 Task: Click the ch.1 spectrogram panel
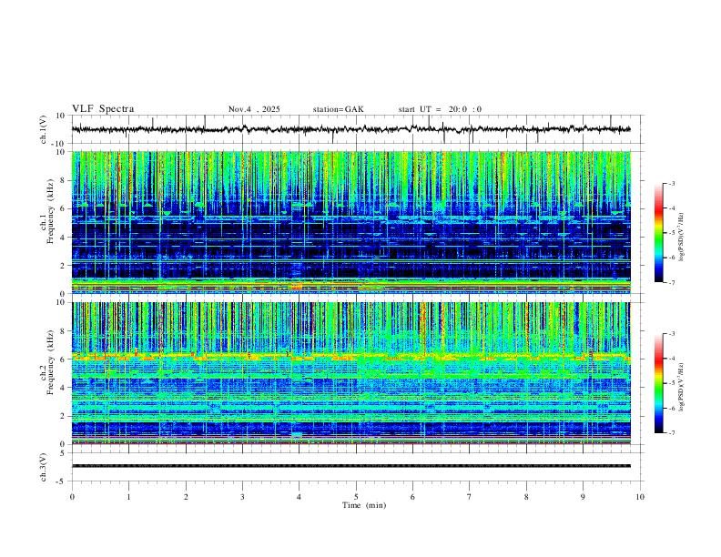click(x=351, y=222)
